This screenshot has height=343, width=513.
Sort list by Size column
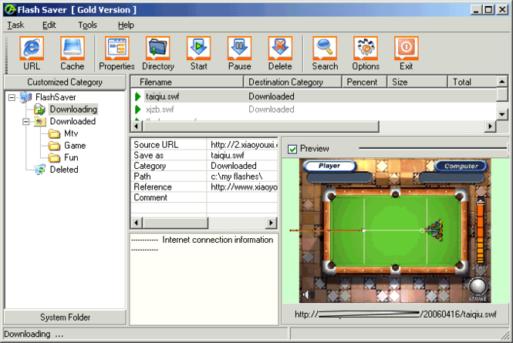click(x=417, y=82)
